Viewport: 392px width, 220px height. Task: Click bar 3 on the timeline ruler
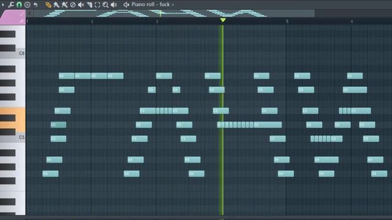coord(157,21)
